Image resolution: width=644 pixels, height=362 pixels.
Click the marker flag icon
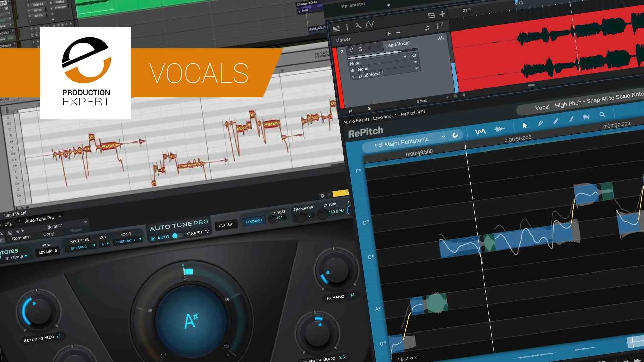(439, 26)
